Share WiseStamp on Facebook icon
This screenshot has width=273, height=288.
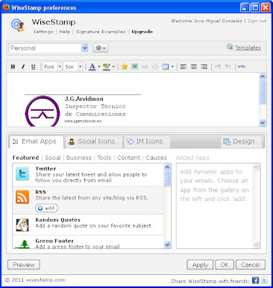click(x=256, y=280)
